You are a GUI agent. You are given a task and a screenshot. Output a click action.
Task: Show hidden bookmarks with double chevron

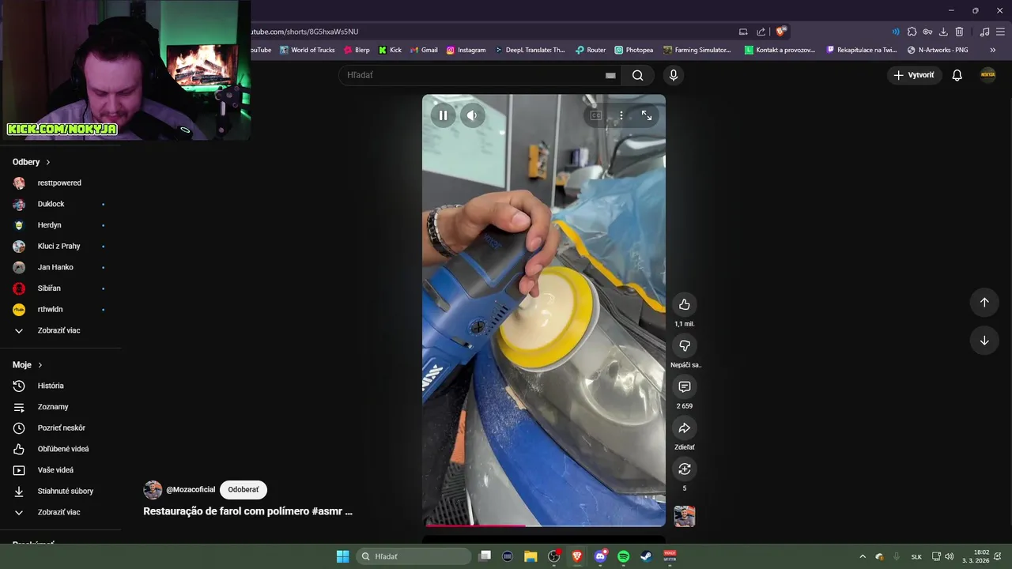(992, 50)
